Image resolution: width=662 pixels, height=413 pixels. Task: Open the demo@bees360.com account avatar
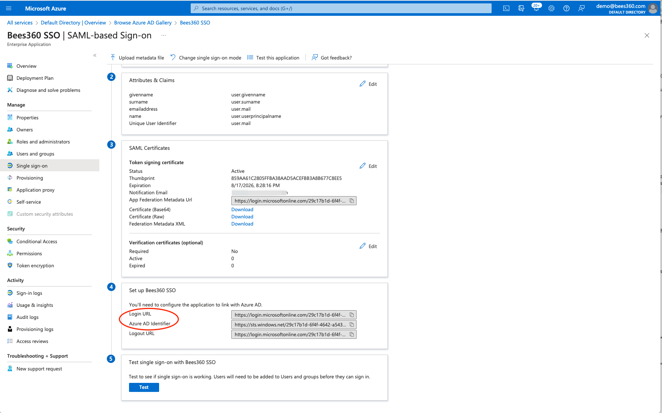pyautogui.click(x=653, y=8)
